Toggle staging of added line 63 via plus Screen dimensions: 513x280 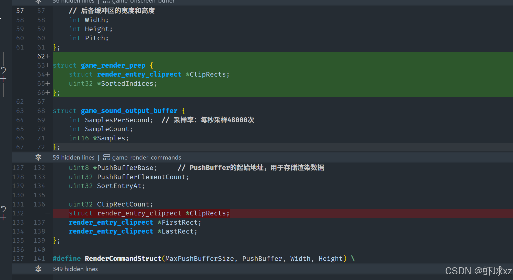point(48,65)
